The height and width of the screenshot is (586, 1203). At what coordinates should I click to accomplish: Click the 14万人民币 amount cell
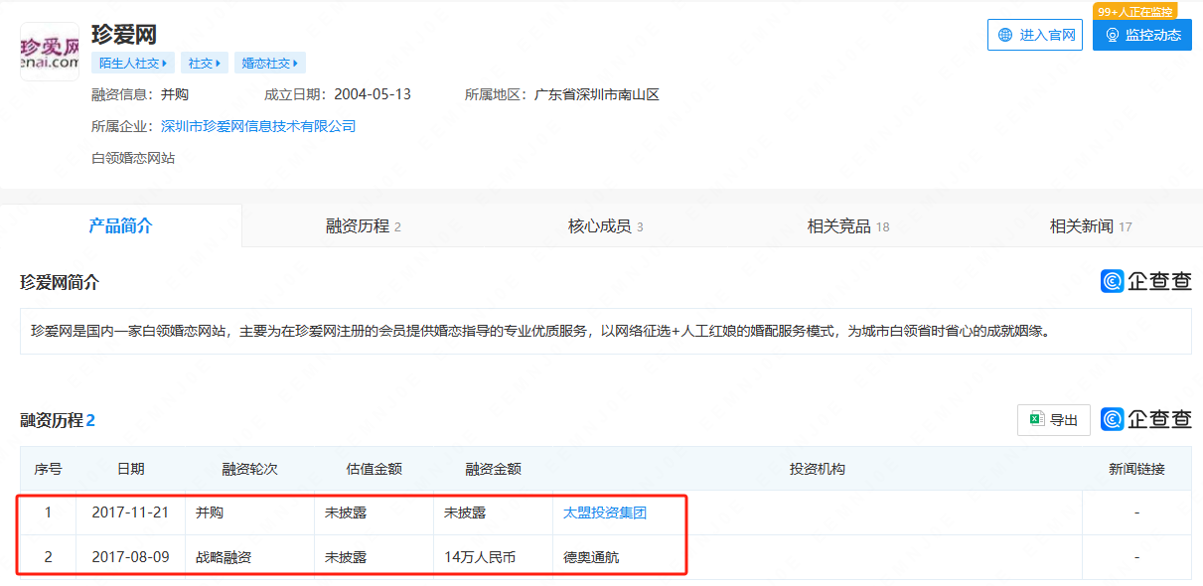[x=493, y=557]
